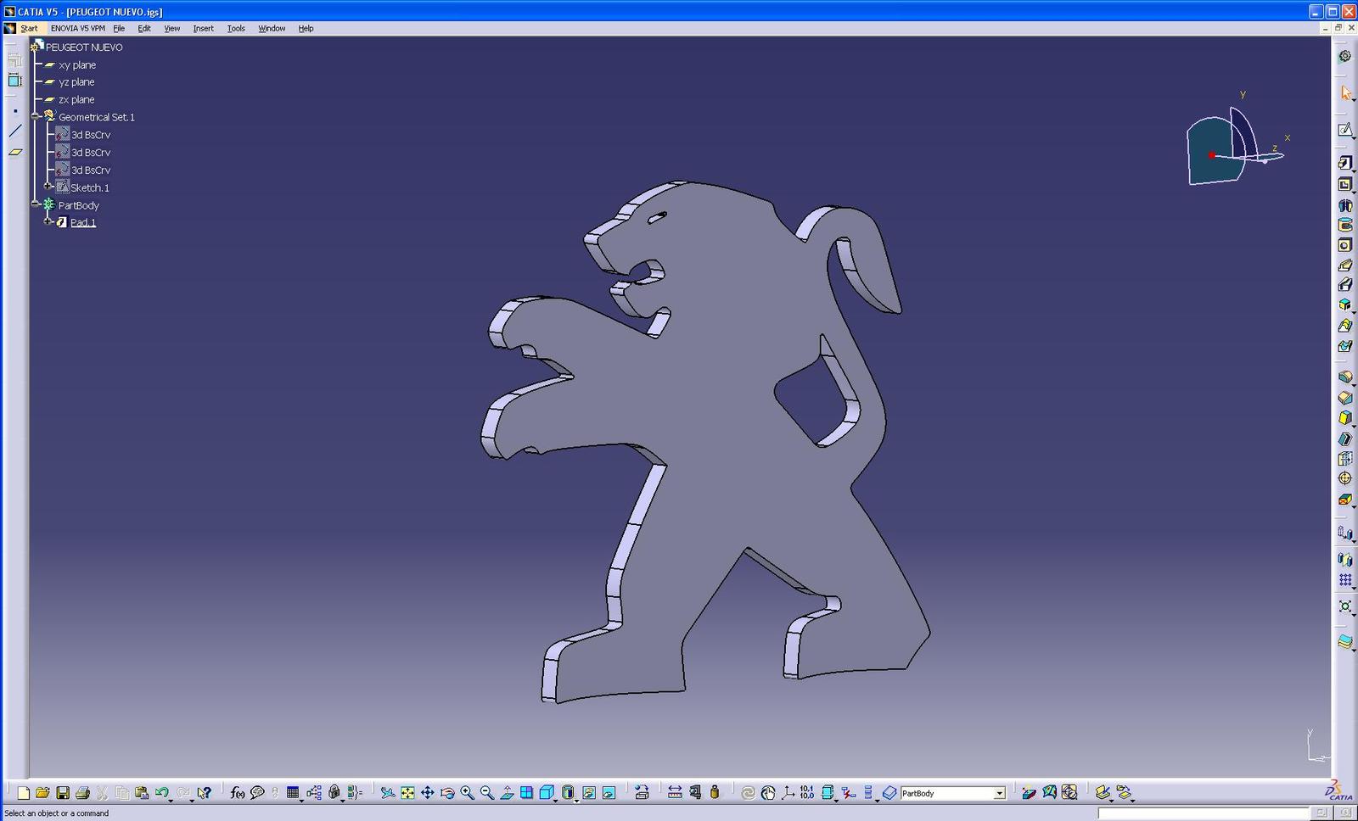Viewport: 1358px width, 821px height.
Task: Open the Insert menu
Action: (x=203, y=28)
